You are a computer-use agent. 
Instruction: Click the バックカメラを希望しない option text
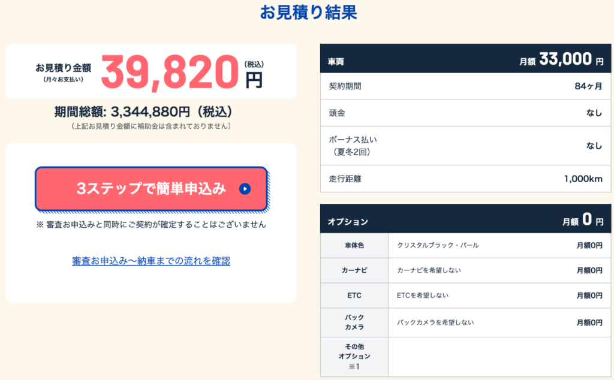point(435,322)
